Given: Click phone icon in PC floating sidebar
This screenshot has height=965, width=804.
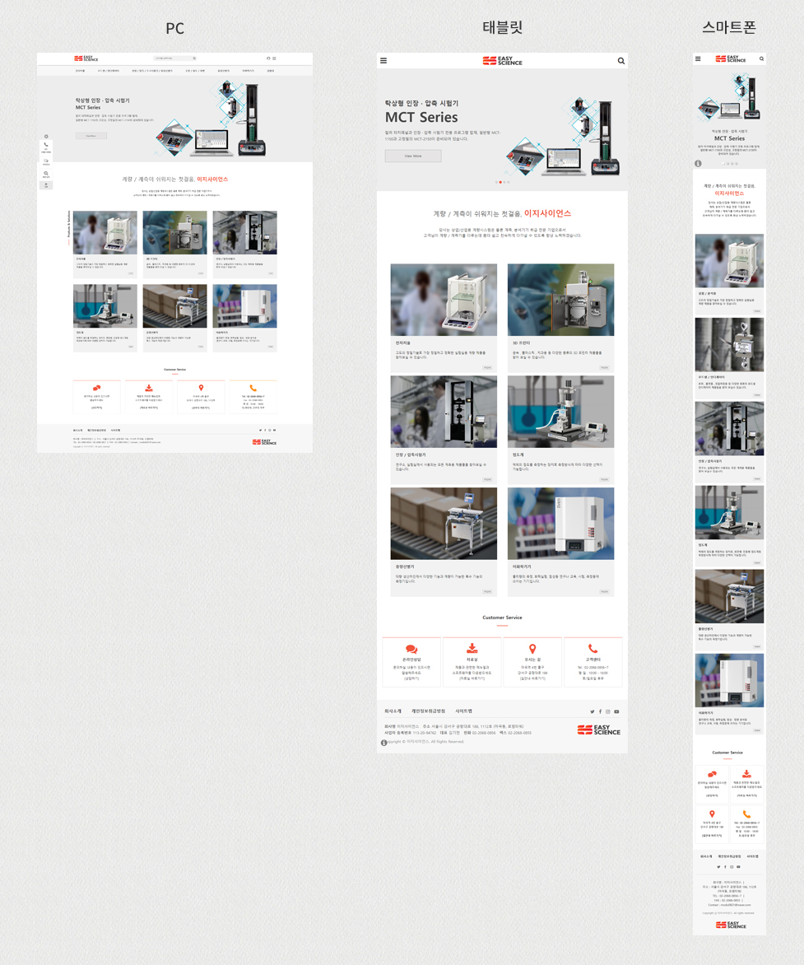Looking at the screenshot, I should (46, 145).
